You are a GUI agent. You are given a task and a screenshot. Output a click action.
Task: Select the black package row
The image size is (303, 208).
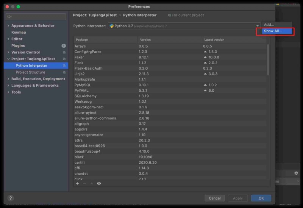tap(170, 157)
